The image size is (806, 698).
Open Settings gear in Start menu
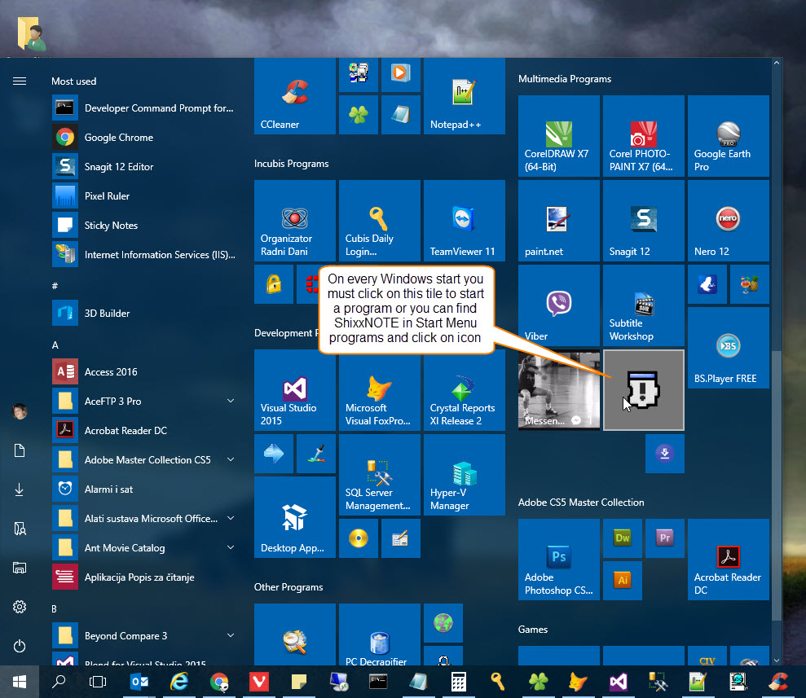20,607
